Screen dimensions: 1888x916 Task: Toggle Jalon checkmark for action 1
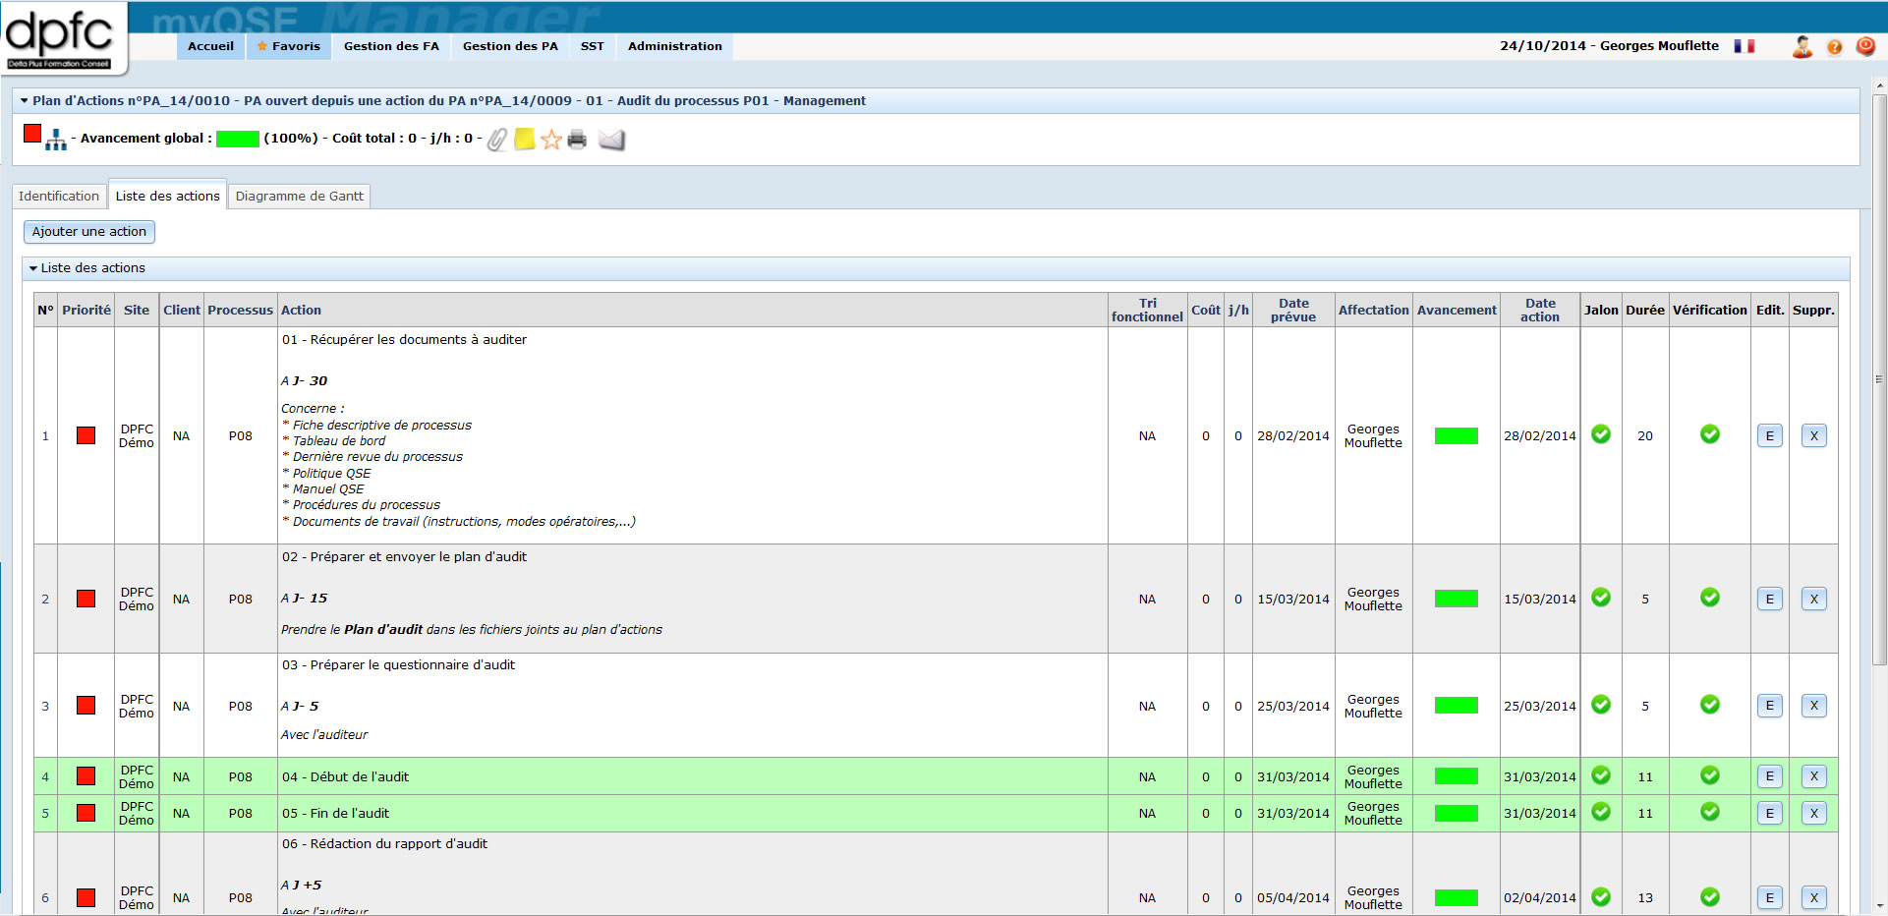coord(1601,434)
